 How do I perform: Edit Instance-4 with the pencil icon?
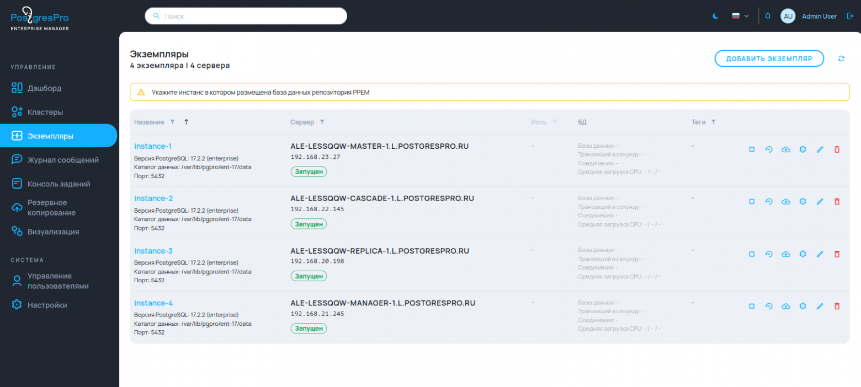click(x=820, y=306)
